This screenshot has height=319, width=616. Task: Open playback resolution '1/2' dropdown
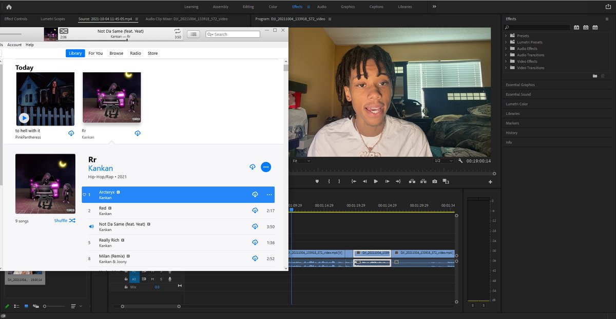[444, 161]
